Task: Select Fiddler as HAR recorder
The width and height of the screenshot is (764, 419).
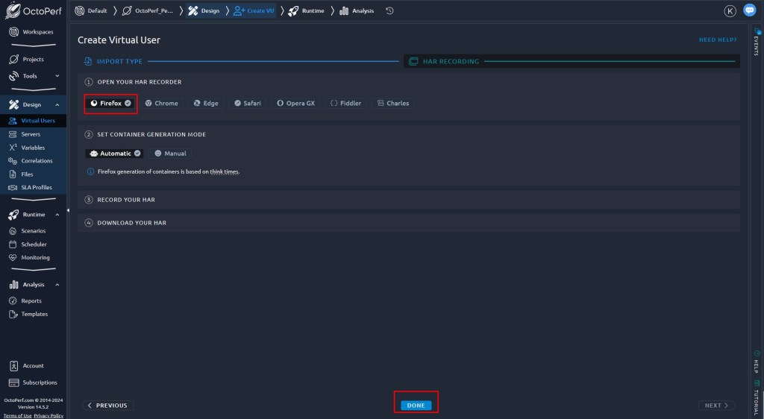Action: pyautogui.click(x=345, y=103)
